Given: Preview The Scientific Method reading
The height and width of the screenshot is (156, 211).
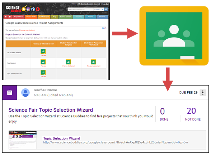Looking at the screenshot, I should [43, 55].
